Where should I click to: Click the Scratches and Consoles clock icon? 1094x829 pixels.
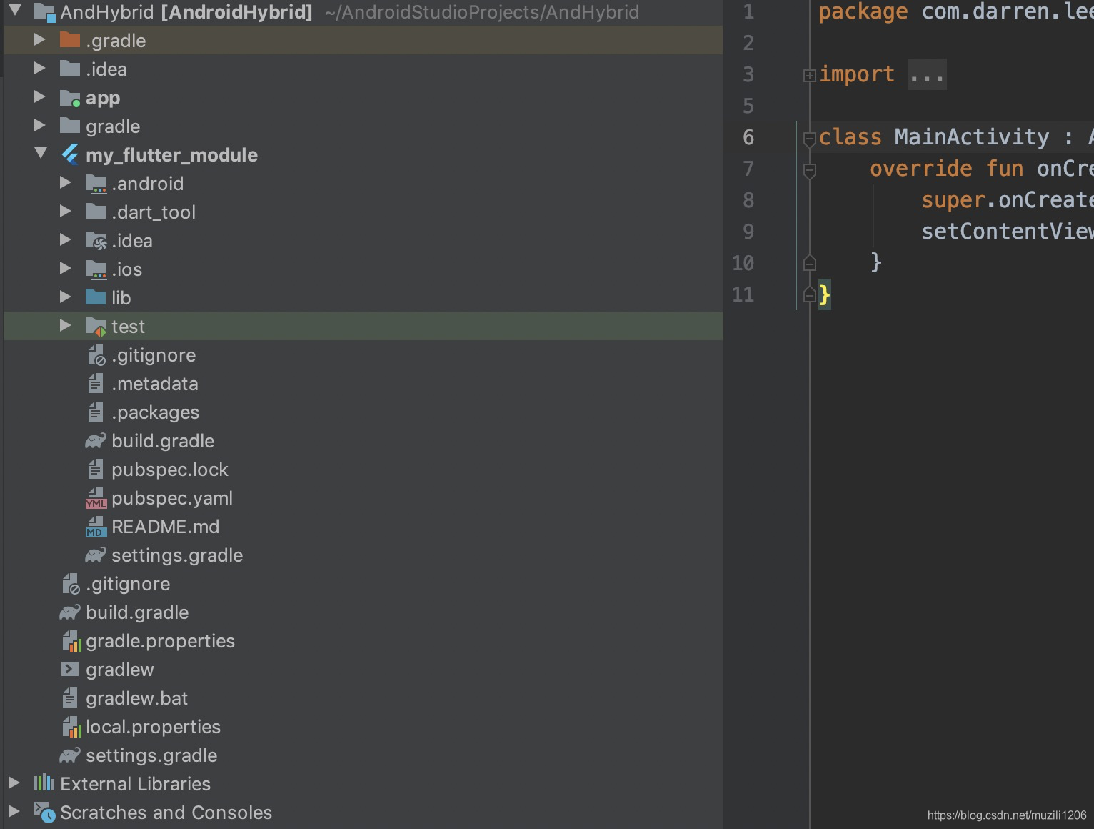pos(44,813)
